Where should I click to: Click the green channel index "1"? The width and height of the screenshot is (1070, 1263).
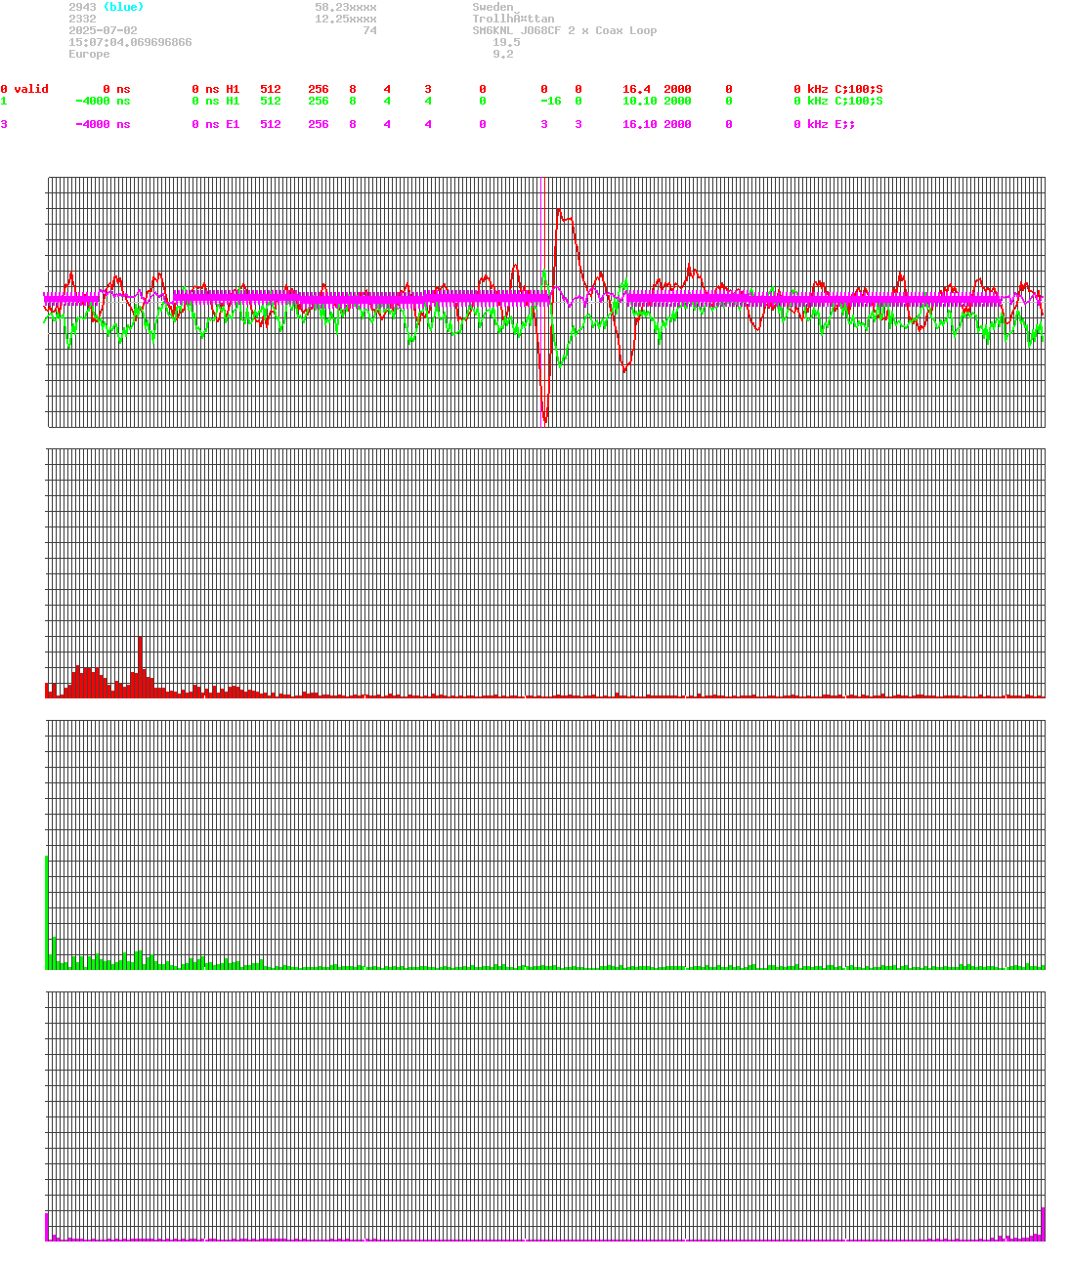[x=4, y=101]
